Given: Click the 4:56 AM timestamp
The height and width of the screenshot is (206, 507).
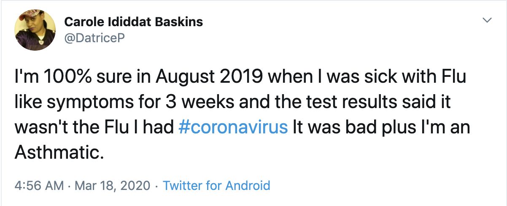Looking at the screenshot, I should [x=39, y=185].
